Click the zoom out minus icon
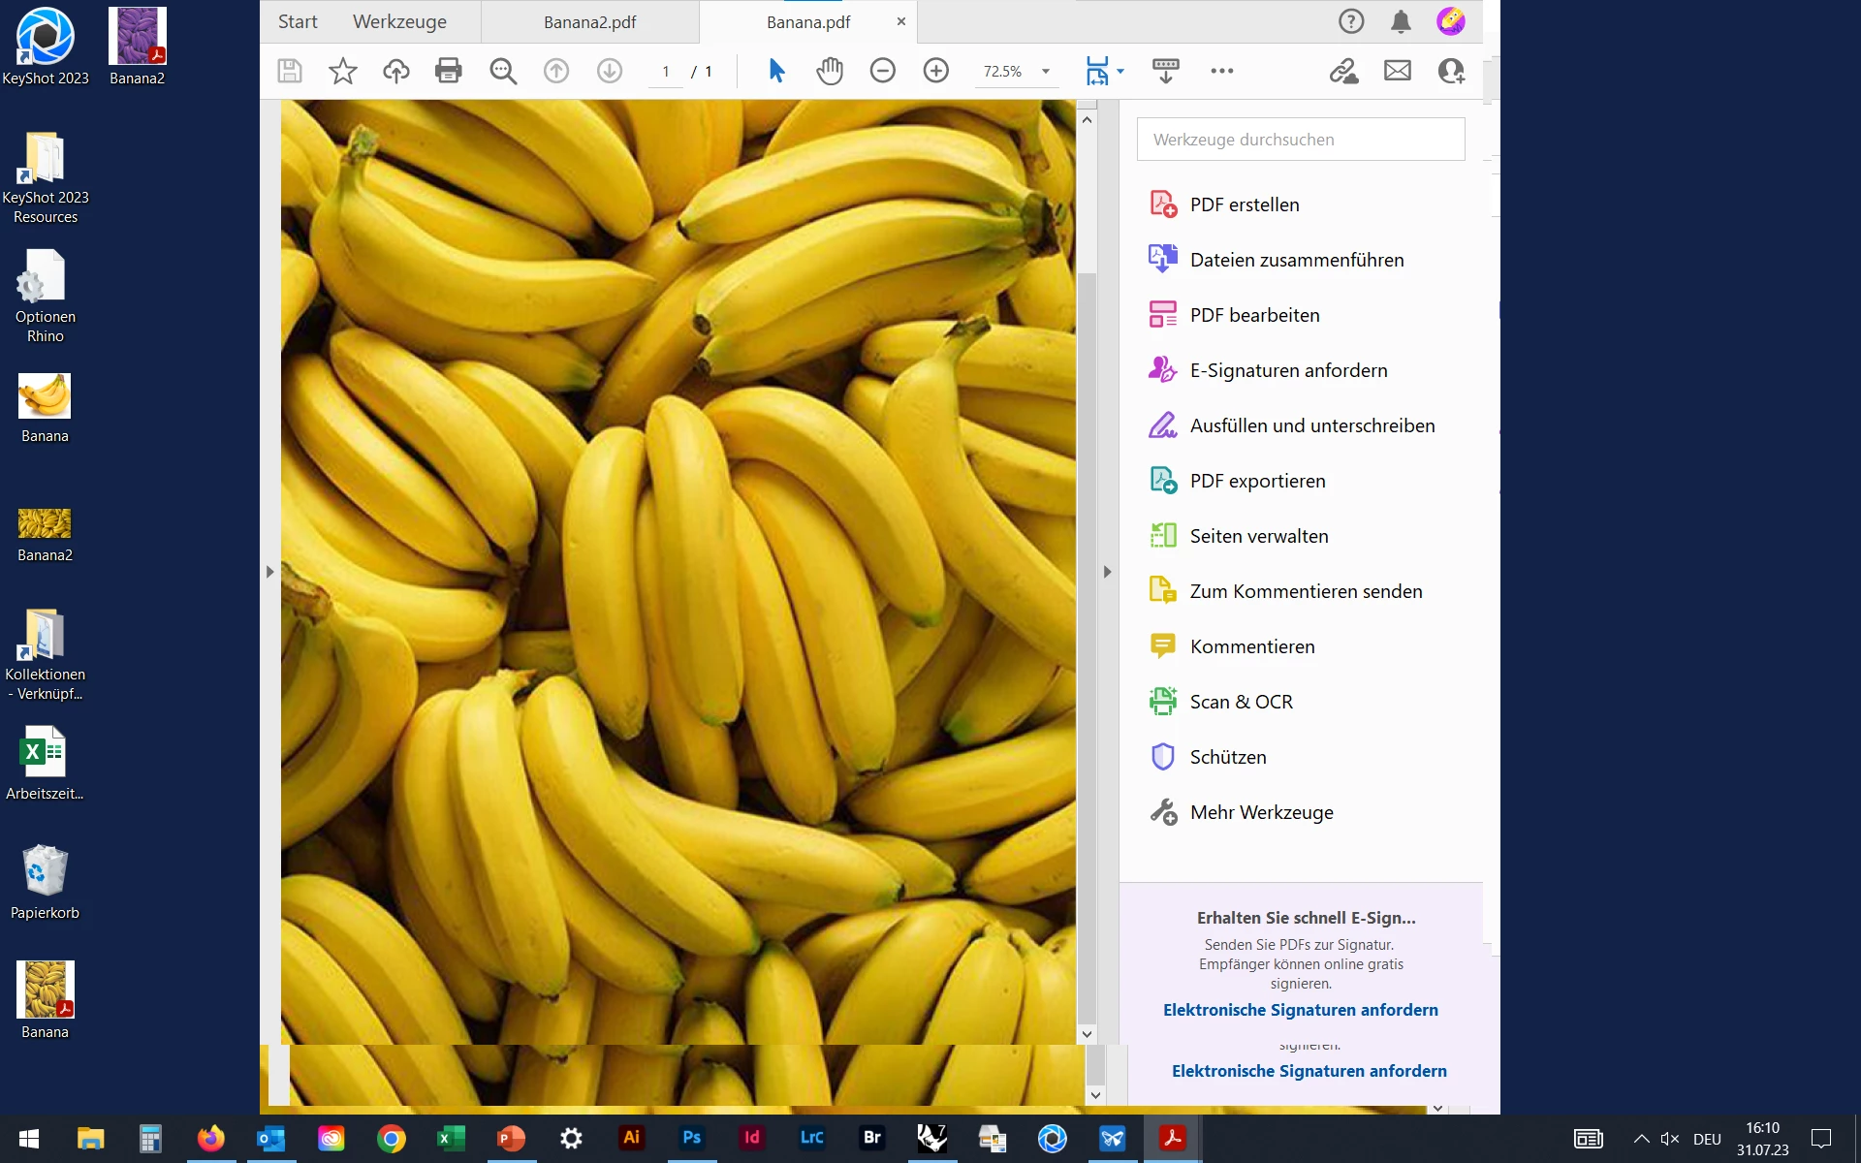The height and width of the screenshot is (1163, 1861). coord(882,71)
